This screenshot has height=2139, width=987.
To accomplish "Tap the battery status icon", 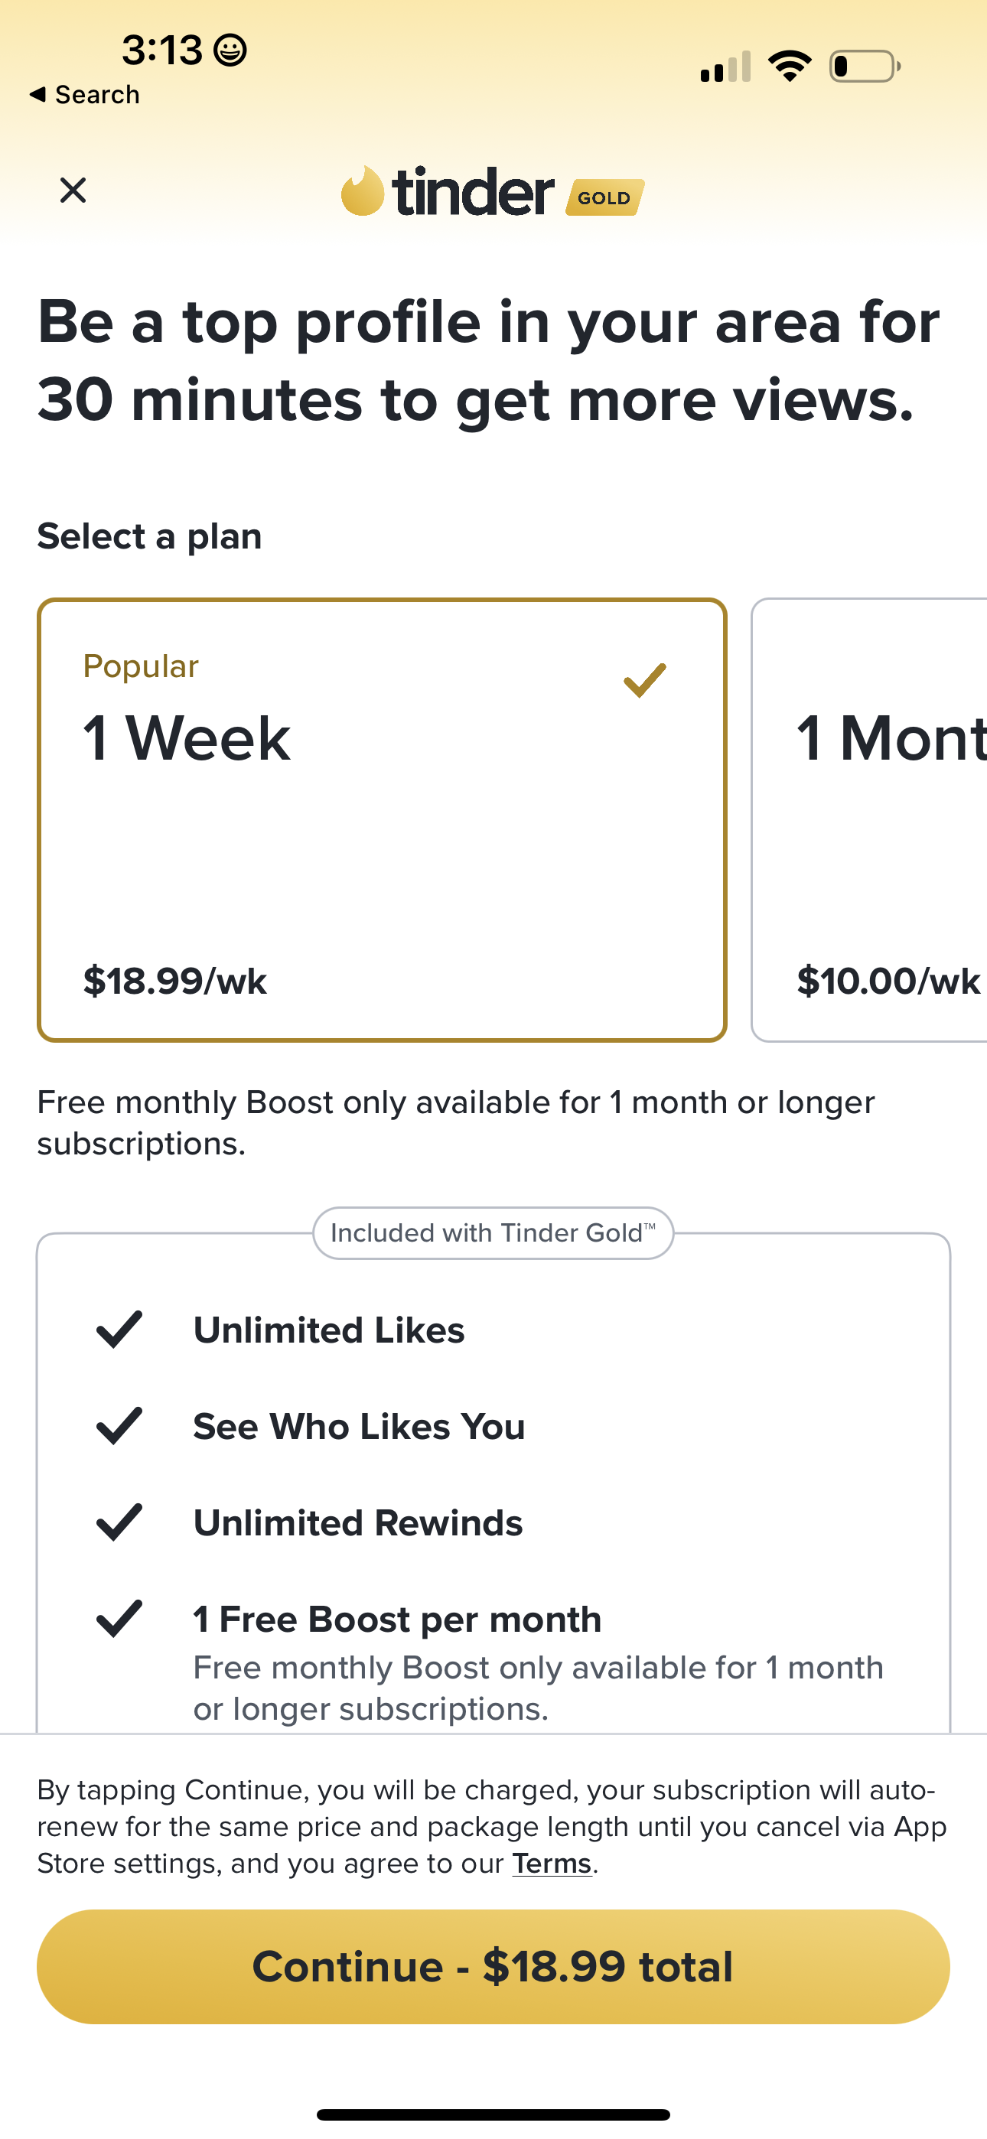I will (865, 67).
